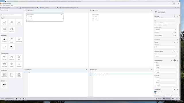This screenshot has height=103, width=184.
Task: Pick the Text view component
Action: 4,58
